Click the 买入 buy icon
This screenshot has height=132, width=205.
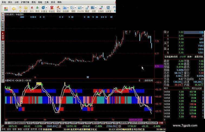coord(32,9)
